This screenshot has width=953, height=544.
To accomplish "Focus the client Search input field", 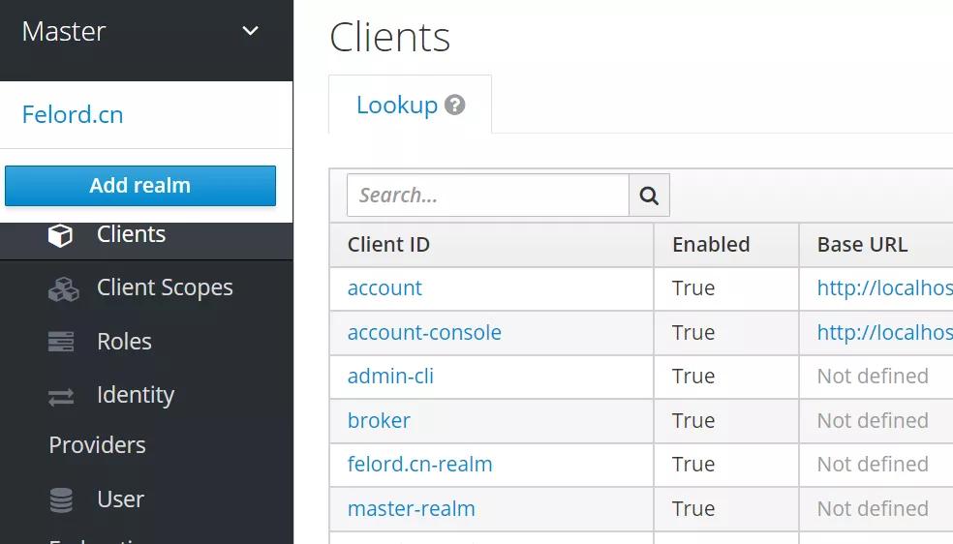I will [x=487, y=196].
